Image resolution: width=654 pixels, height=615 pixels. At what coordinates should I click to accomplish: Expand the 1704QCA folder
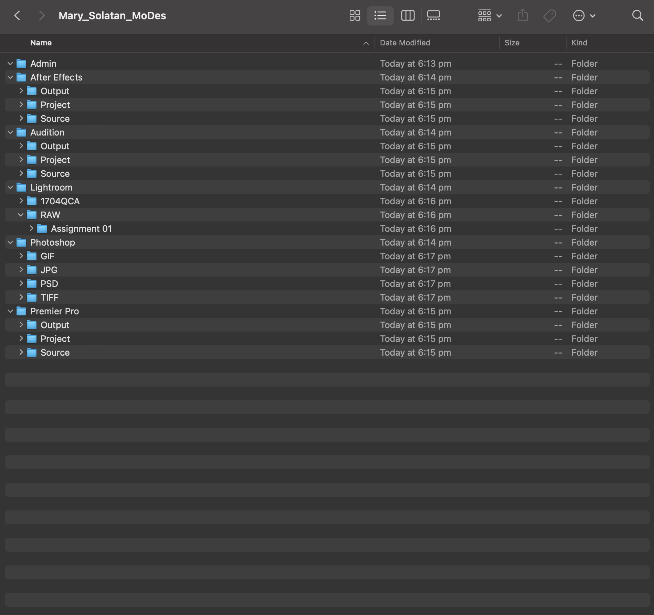tap(21, 201)
